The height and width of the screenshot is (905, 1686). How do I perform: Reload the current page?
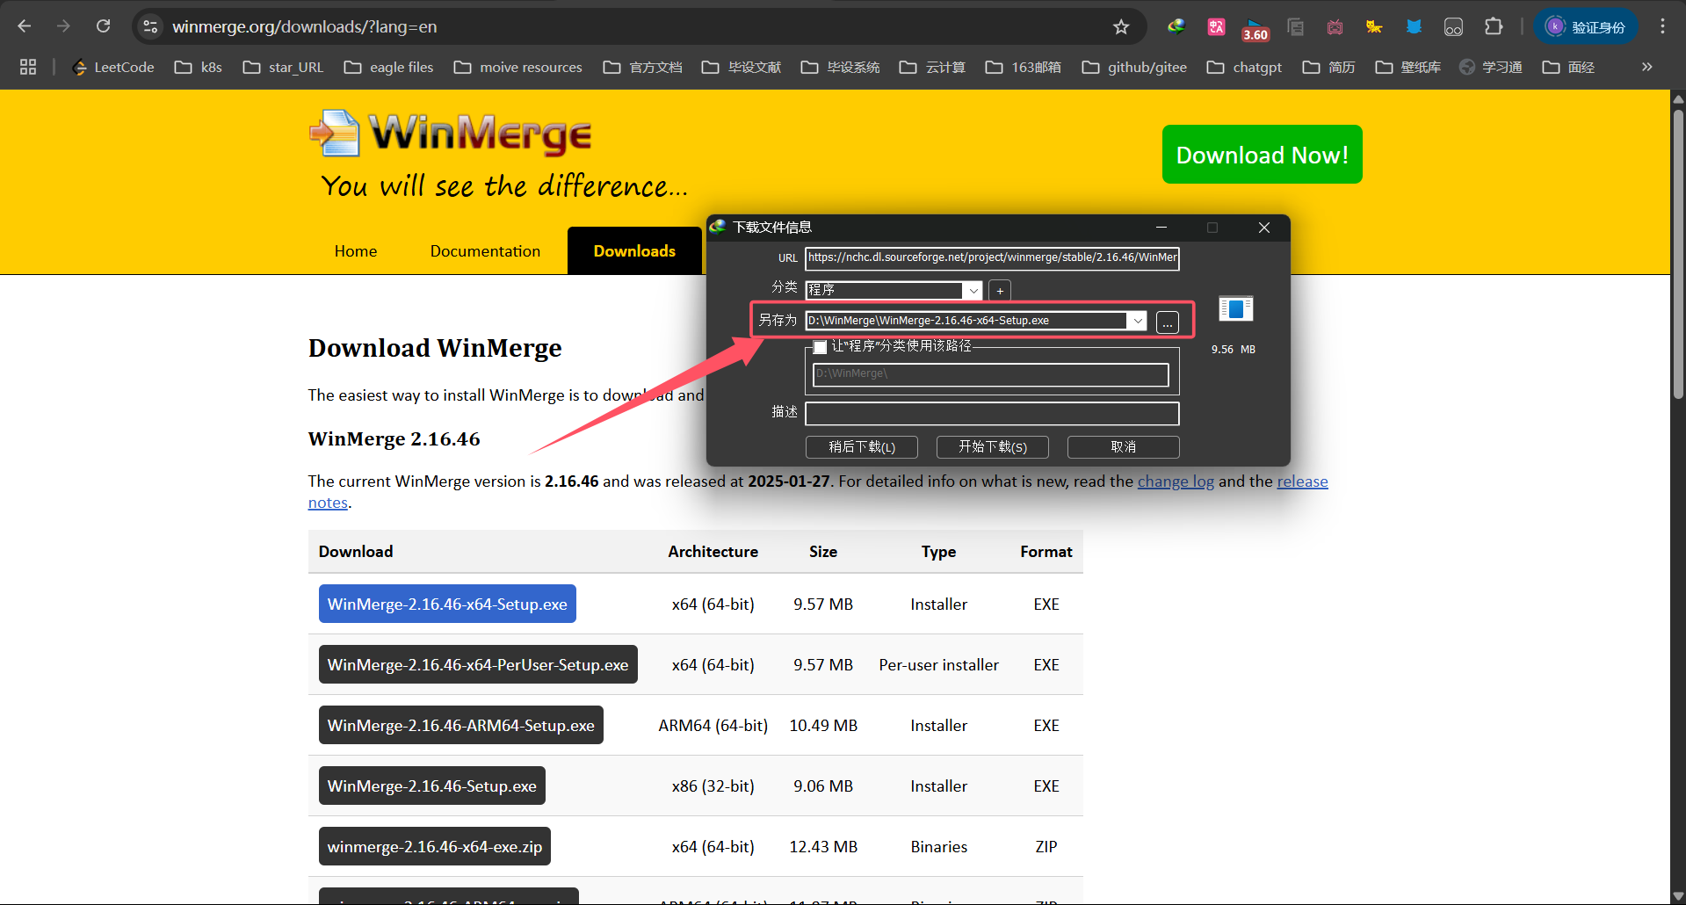coord(103,26)
